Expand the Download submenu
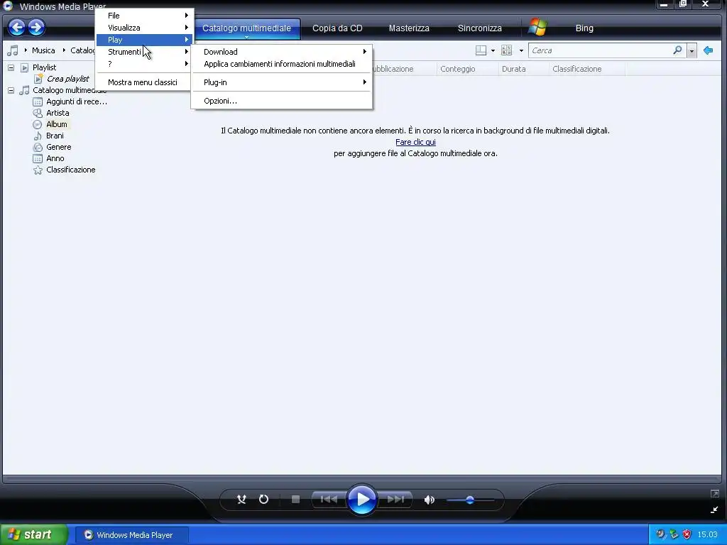 [281, 52]
